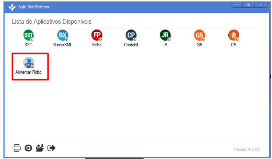272x159 pixels.
Task: Maximize the Auto.Sky Platform window
Action: point(248,4)
